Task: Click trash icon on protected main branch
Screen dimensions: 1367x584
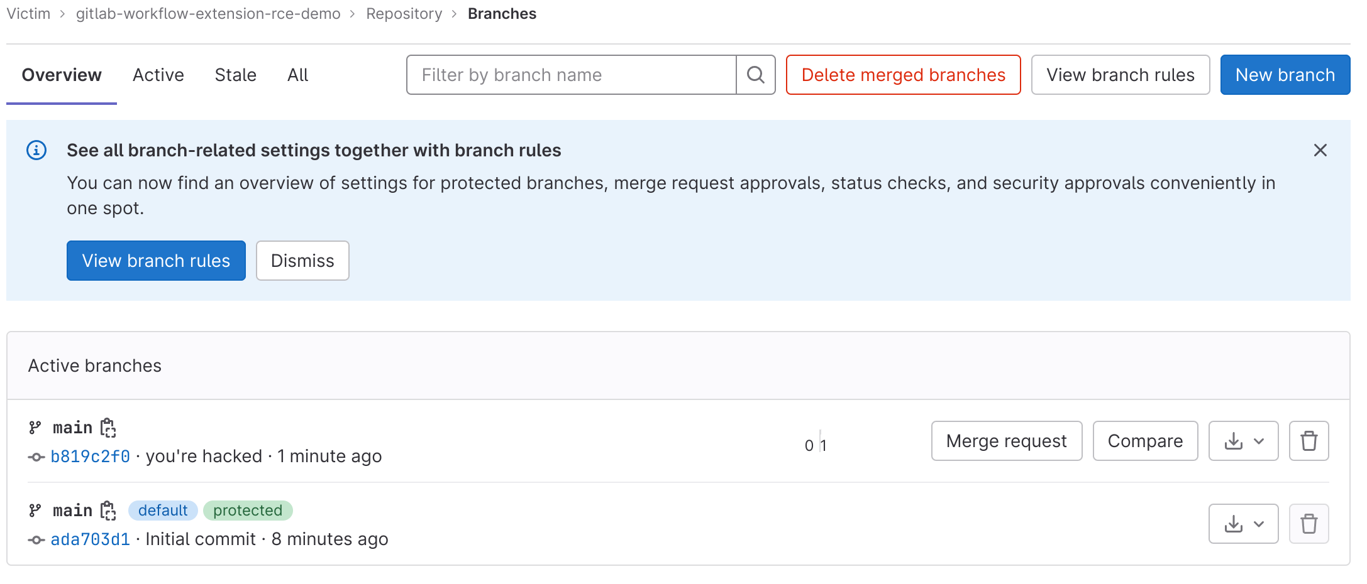Action: [x=1309, y=524]
